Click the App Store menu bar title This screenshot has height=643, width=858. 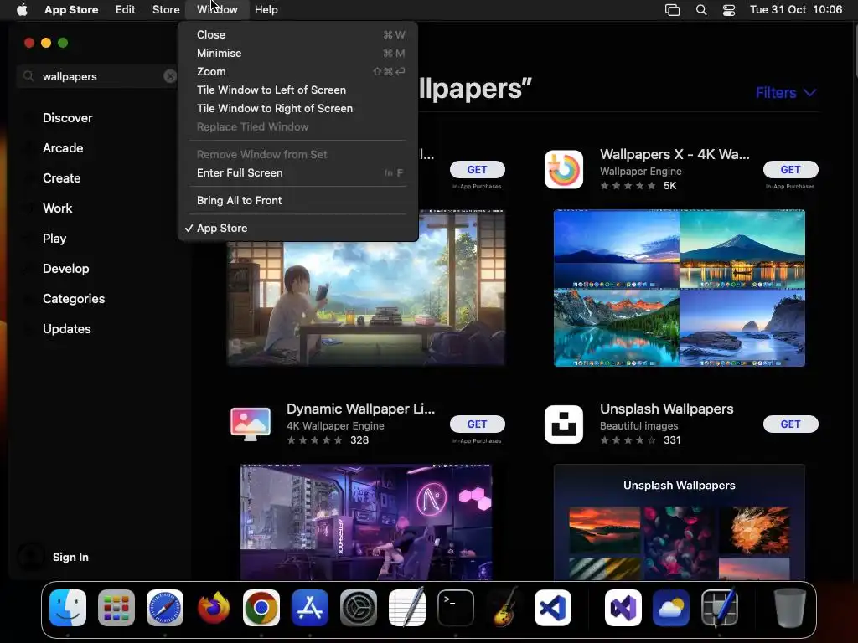pos(71,9)
